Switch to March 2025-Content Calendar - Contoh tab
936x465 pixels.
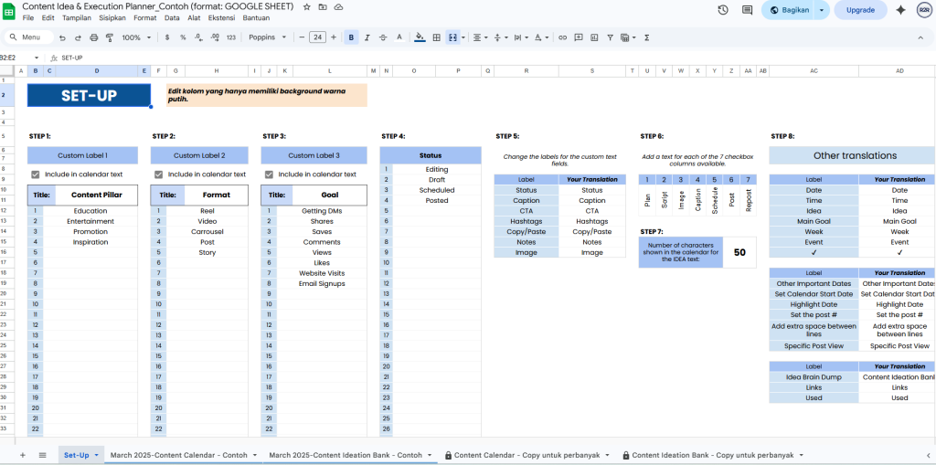(178, 455)
